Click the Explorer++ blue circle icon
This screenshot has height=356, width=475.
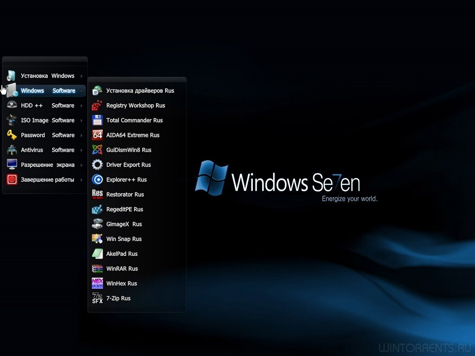coord(97,179)
